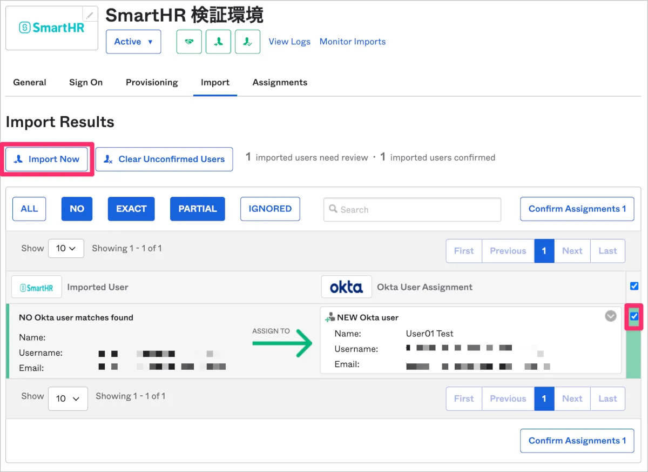Image resolution: width=648 pixels, height=472 pixels.
Task: Uncheck the checkbox for User01 Test row
Action: tap(634, 316)
